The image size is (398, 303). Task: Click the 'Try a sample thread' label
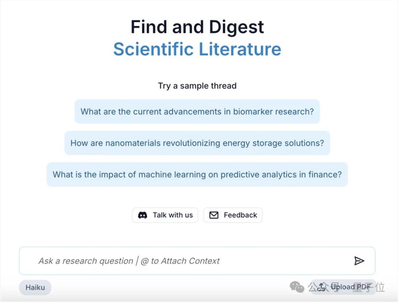(197, 85)
